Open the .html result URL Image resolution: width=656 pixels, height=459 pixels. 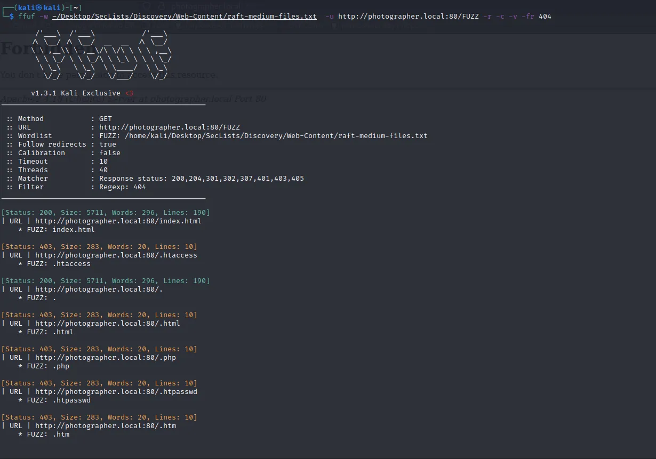(107, 324)
